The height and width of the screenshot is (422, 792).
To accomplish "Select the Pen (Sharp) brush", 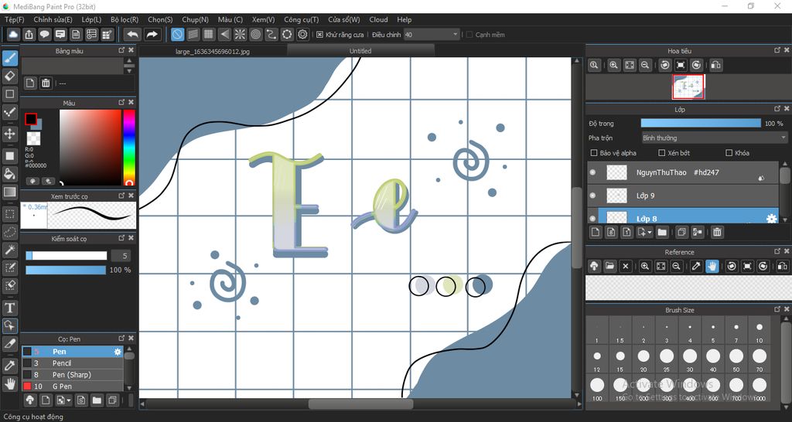I will (x=72, y=375).
